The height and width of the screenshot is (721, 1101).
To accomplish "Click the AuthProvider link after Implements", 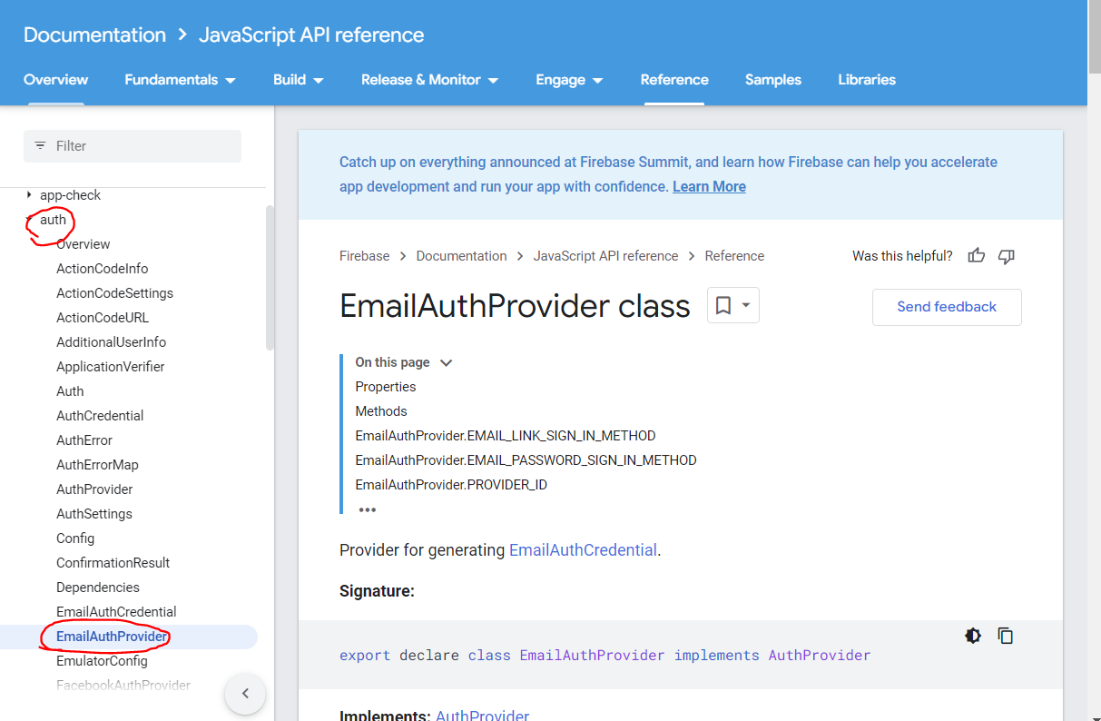I will [x=482, y=716].
